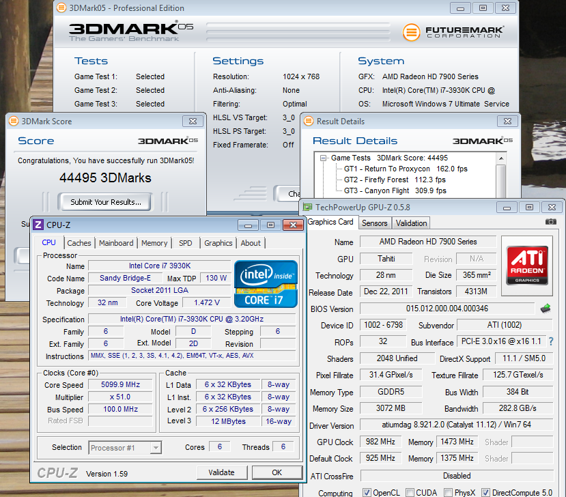Click the Level 3 cache 12 MBytes value
This screenshot has width=566, height=497.
(228, 421)
